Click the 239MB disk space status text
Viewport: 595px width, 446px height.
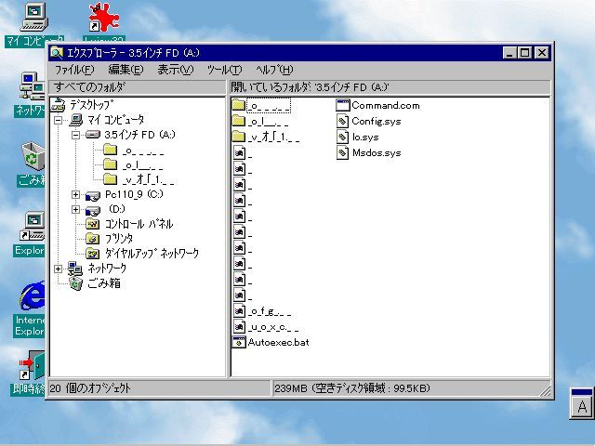352,388
